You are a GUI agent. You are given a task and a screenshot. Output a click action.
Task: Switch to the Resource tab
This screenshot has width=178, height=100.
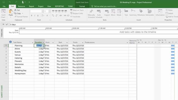coord(21,6)
